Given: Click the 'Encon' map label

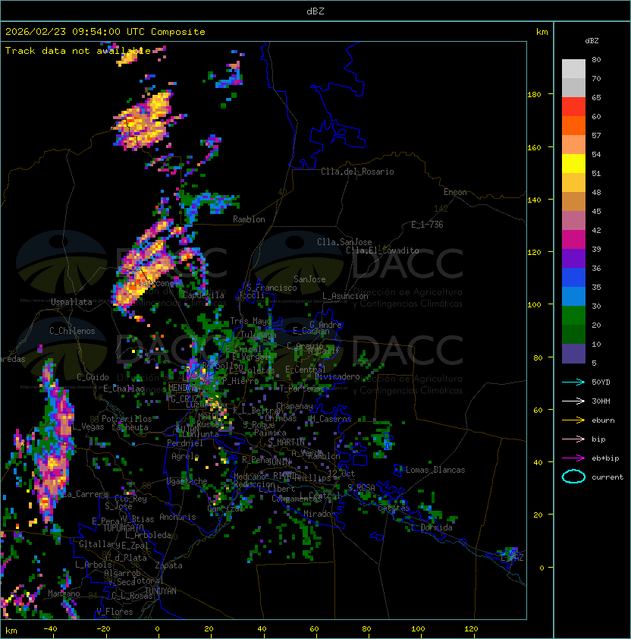Looking at the screenshot, I should coord(455,192).
